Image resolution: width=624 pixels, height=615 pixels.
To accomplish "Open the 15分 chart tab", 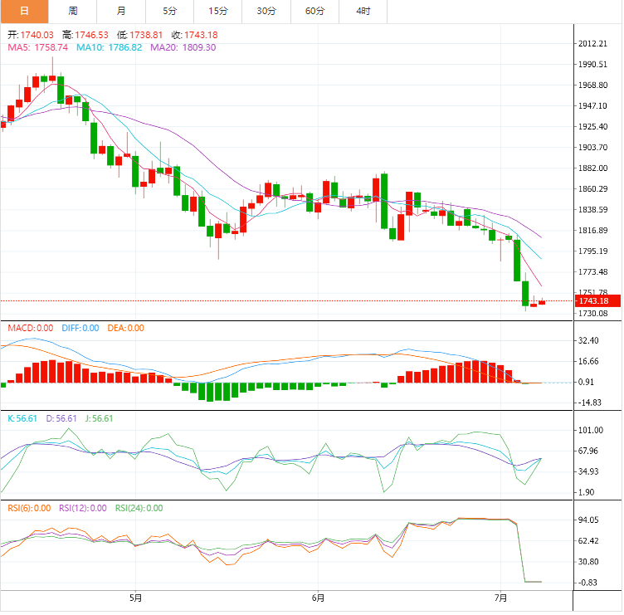I will tap(218, 11).
